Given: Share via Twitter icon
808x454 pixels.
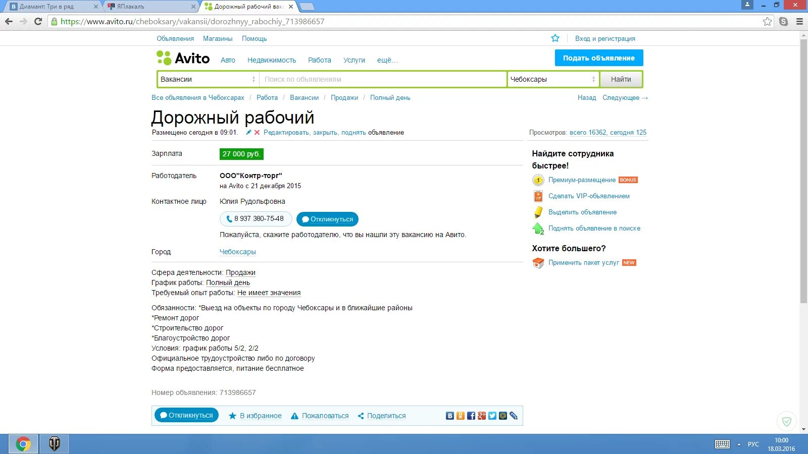Looking at the screenshot, I should pyautogui.click(x=492, y=416).
